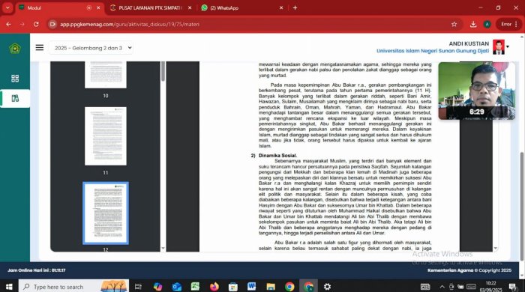Click the webcam recording overlay
The image size is (525, 292).
point(476,91)
